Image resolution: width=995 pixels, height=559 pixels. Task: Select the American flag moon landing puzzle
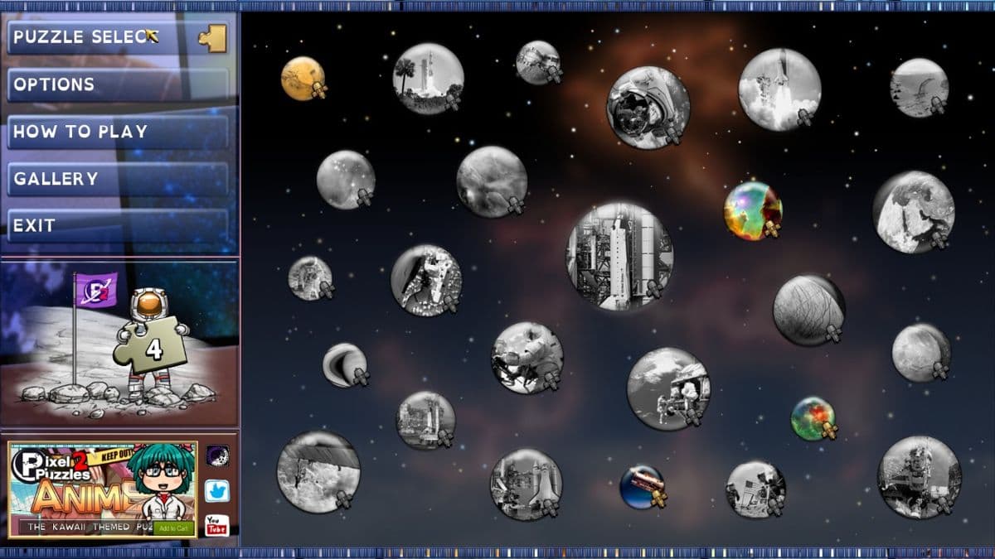pyautogui.click(x=755, y=489)
